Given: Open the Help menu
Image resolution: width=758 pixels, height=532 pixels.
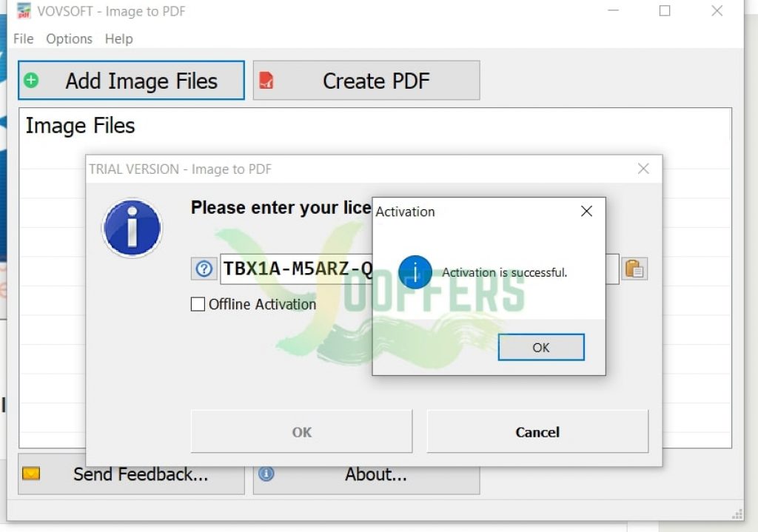Looking at the screenshot, I should point(119,38).
